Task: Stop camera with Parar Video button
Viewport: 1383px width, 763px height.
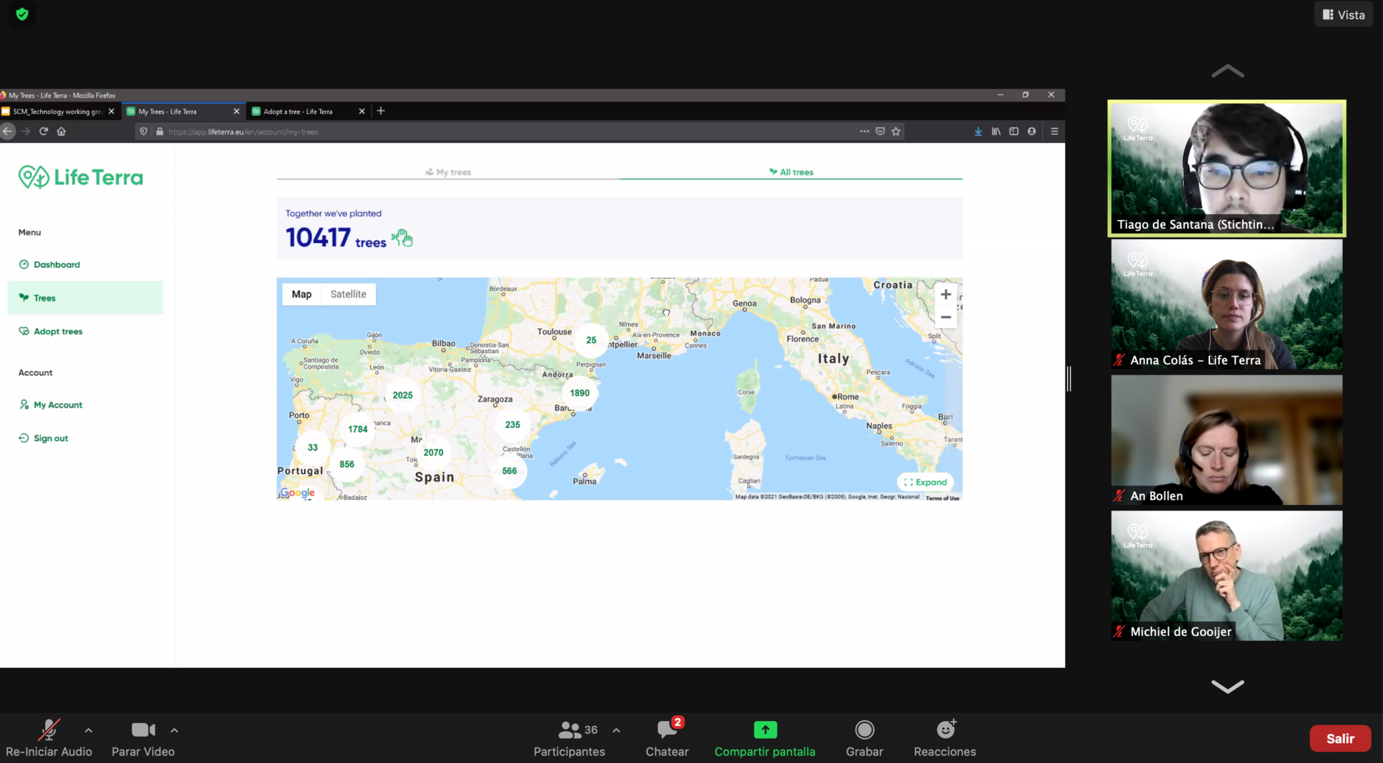Action: point(143,737)
